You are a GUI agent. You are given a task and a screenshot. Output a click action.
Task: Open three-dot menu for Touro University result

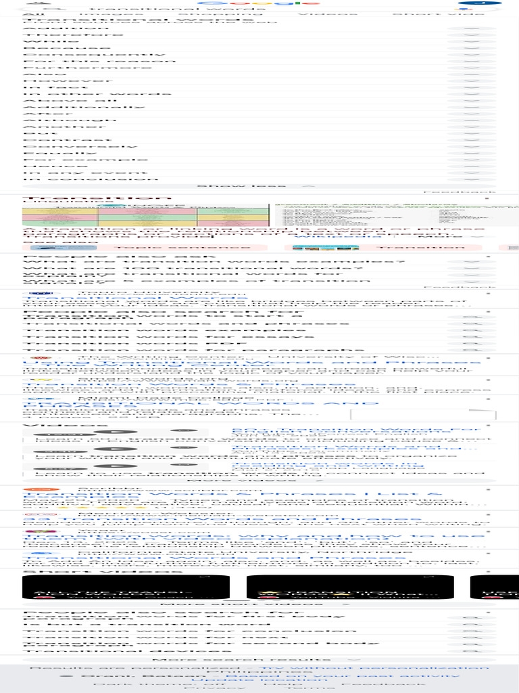click(x=487, y=292)
